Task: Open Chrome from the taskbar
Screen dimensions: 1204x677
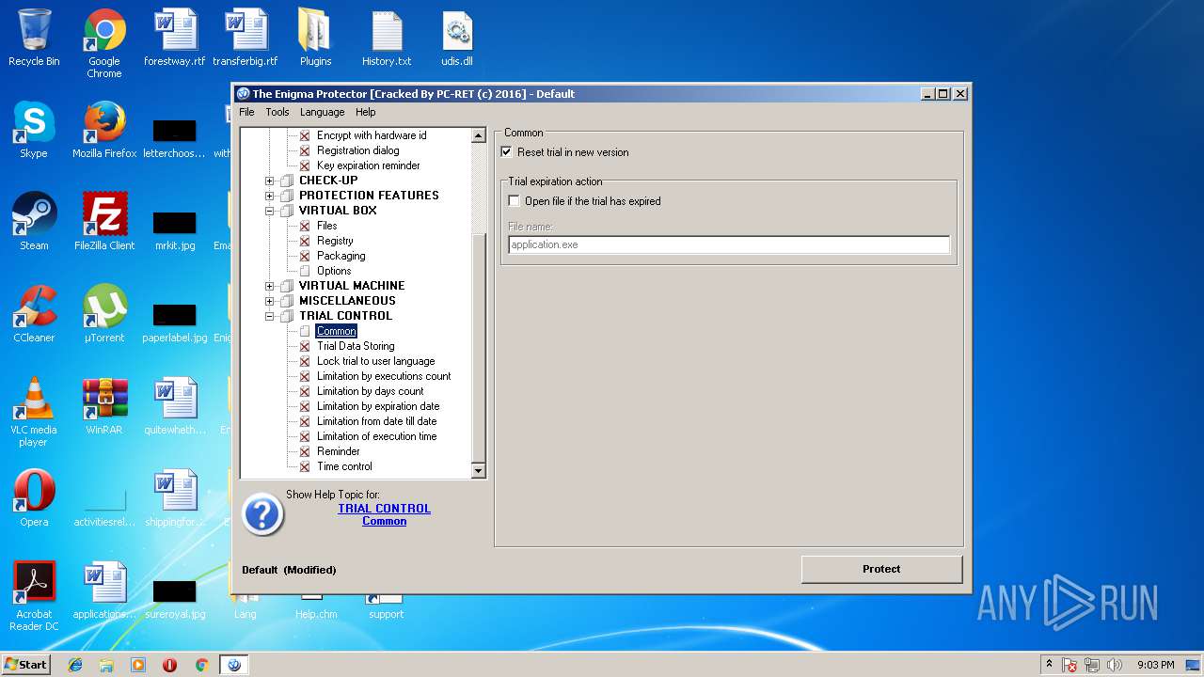Action: [x=201, y=665]
